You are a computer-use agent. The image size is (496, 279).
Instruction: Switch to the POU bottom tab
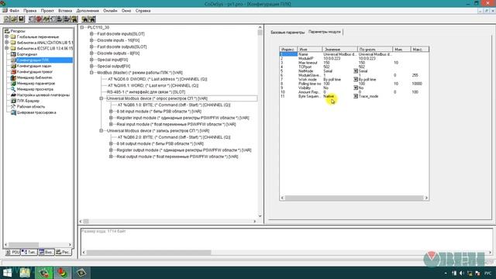(12, 252)
